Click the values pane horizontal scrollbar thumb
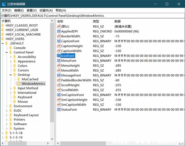Screen dimensions: 185x146 click(x=83, y=143)
